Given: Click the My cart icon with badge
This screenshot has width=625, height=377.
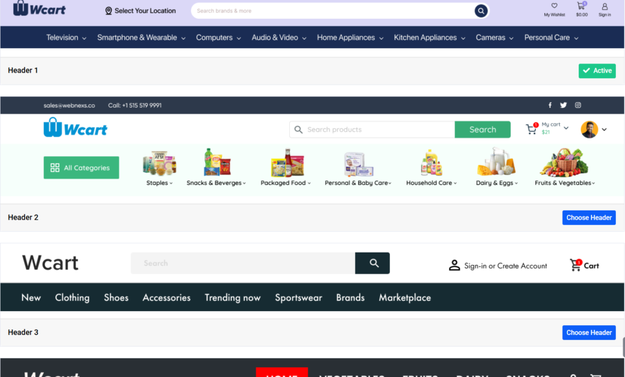Looking at the screenshot, I should tap(532, 128).
